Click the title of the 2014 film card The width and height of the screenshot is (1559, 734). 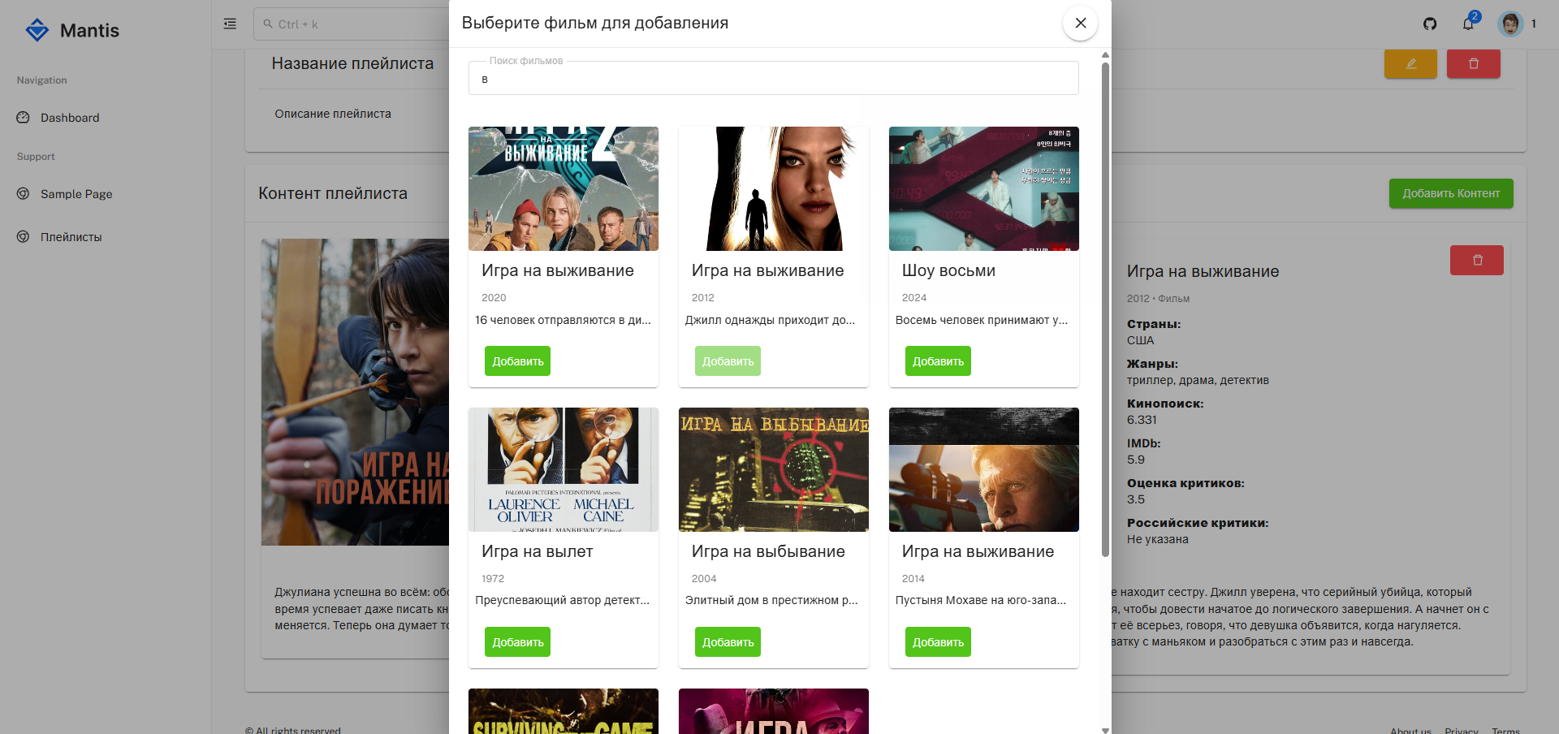(x=978, y=551)
